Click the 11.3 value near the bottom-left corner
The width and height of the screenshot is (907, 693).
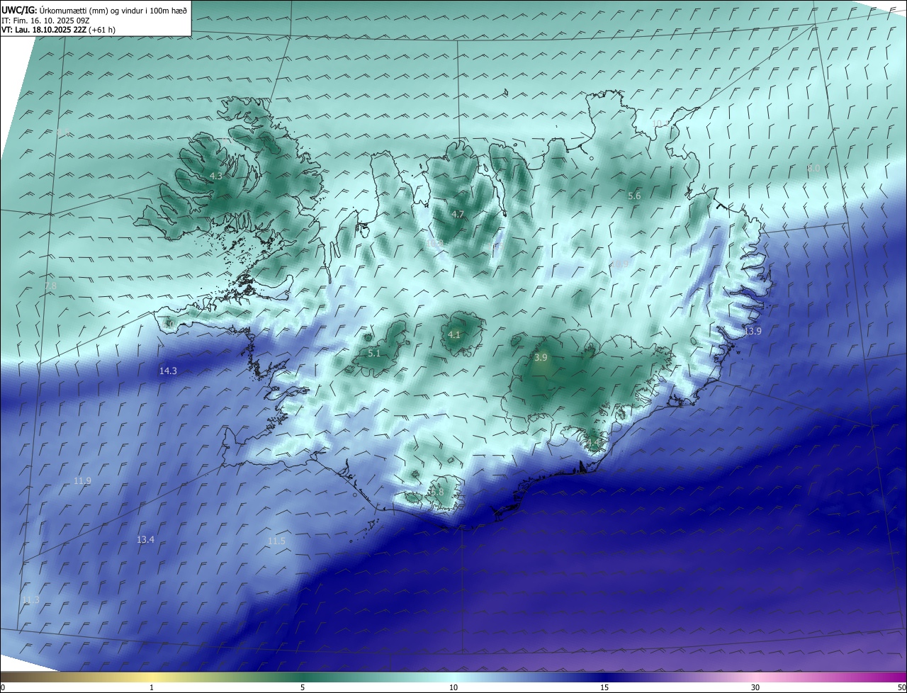coord(31,600)
